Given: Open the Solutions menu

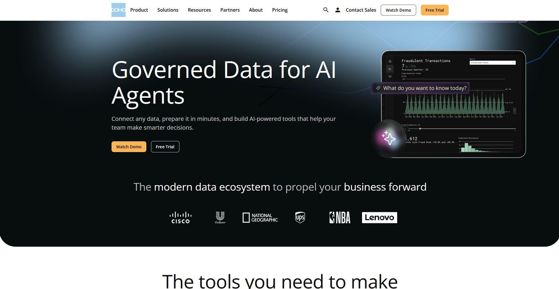Looking at the screenshot, I should coord(168,10).
